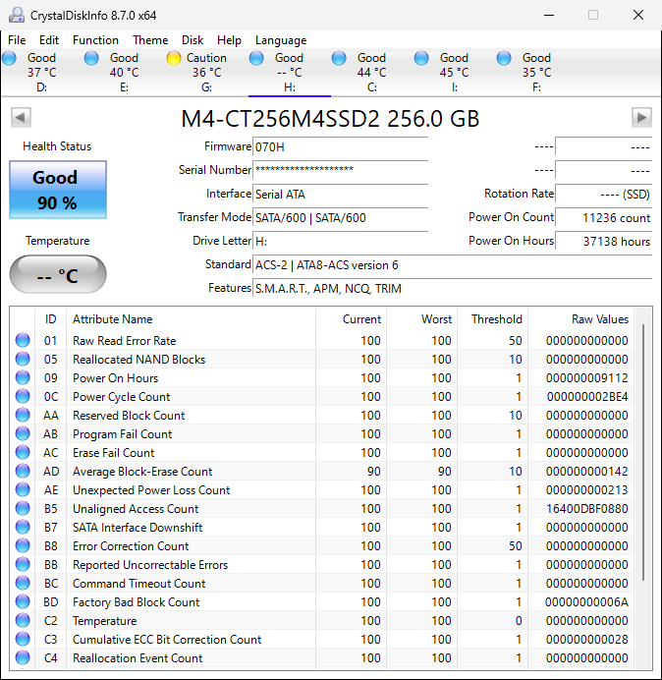Click status orb for Error Correction Count
Image resolution: width=662 pixels, height=680 pixels.
(x=23, y=545)
